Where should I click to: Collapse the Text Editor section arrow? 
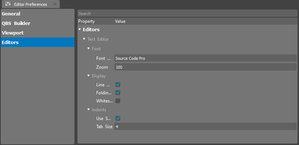point(84,39)
